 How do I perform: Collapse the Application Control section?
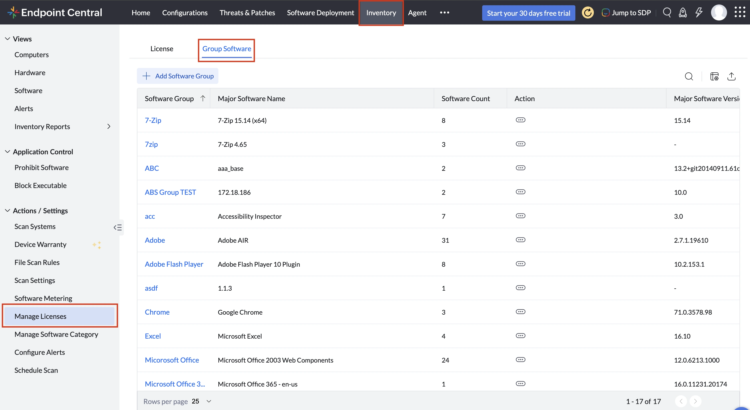point(7,152)
